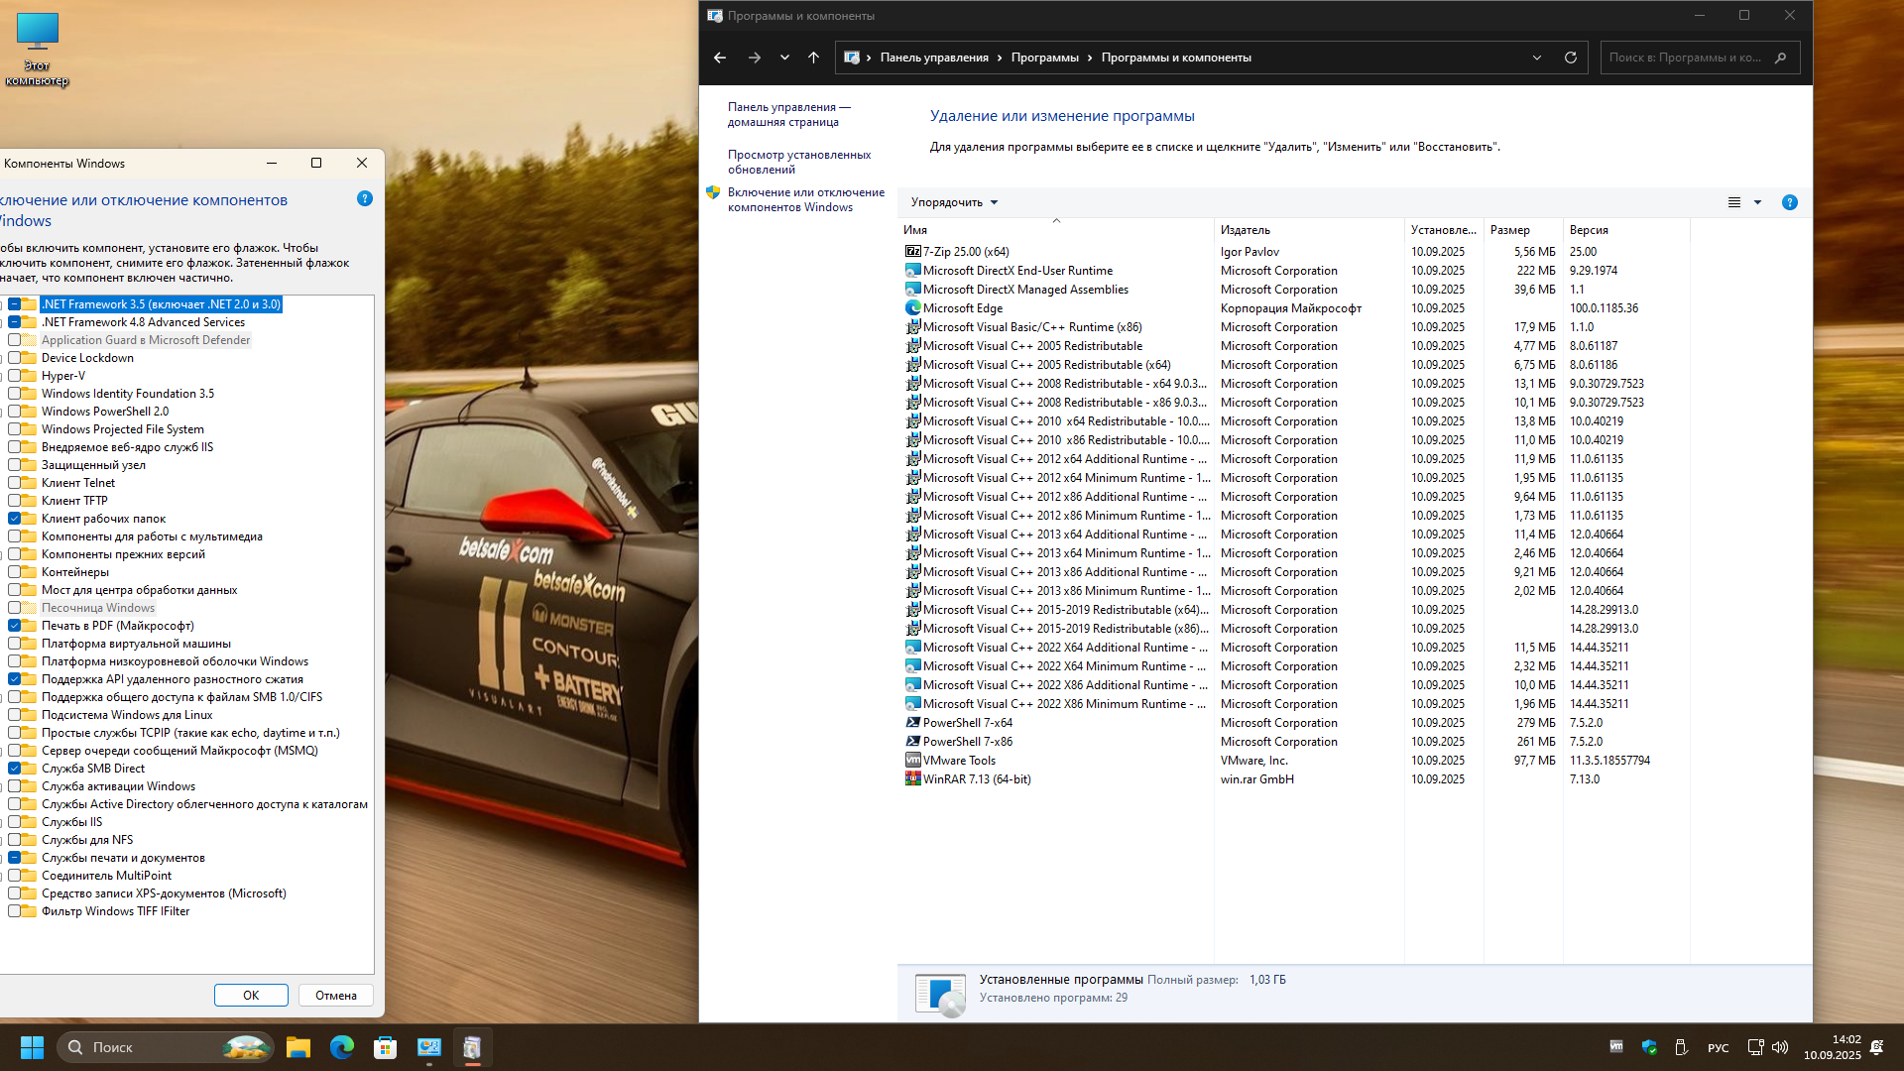The image size is (1904, 1071).
Task: Click the volume icon in system tray
Action: click(1780, 1047)
